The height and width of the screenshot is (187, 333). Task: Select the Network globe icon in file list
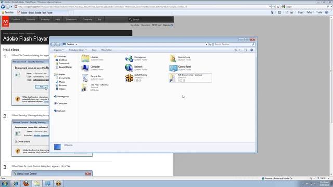129,68
